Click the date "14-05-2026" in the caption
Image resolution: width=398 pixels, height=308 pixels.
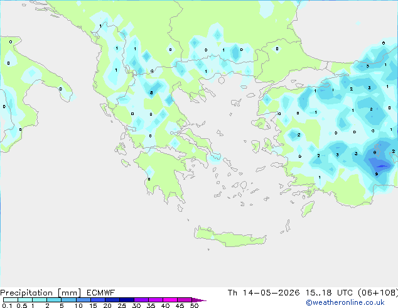271,293
